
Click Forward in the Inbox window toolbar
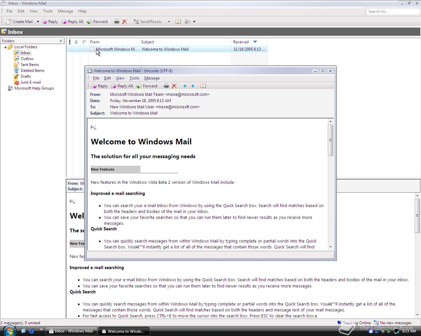[97, 22]
